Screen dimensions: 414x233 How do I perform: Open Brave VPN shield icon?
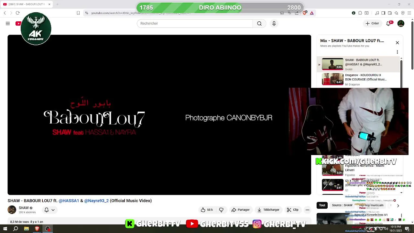pos(403,13)
